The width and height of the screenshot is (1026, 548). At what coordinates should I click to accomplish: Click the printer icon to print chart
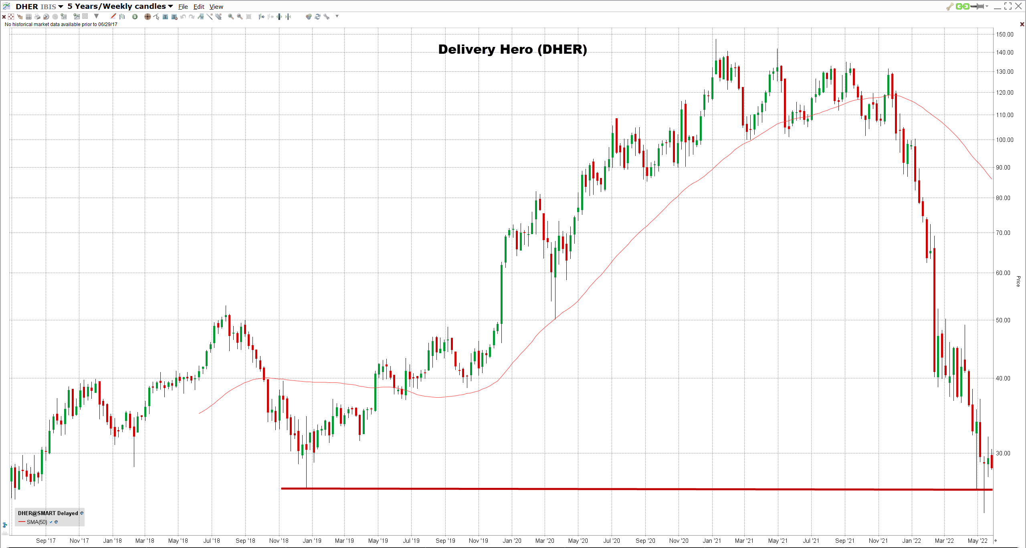point(37,16)
